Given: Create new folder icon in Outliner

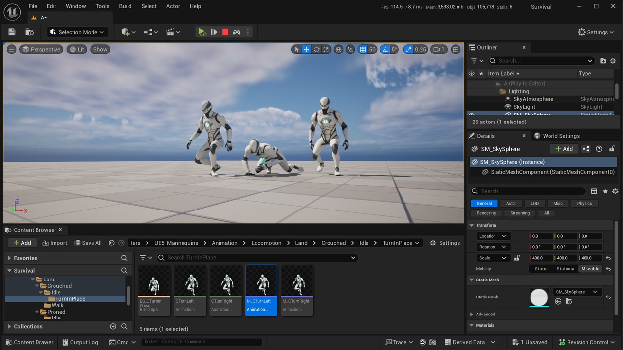Looking at the screenshot, I should click(603, 61).
